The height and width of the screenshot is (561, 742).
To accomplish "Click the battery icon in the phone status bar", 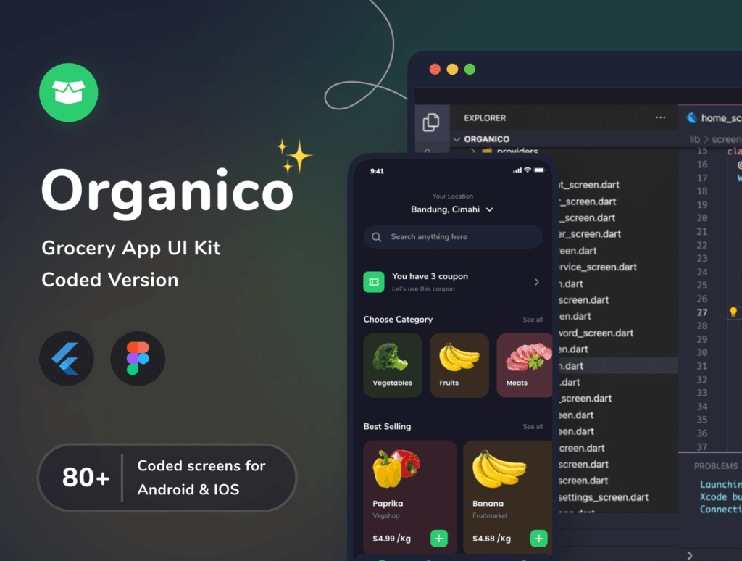I will click(539, 171).
